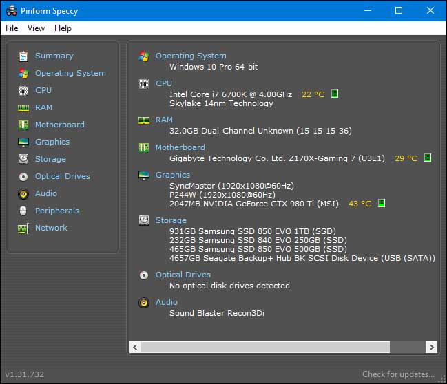Click the NVIDIA GeForce GTX 980 Ti line
Image resolution: width=447 pixels, height=384 pixels.
(x=254, y=204)
